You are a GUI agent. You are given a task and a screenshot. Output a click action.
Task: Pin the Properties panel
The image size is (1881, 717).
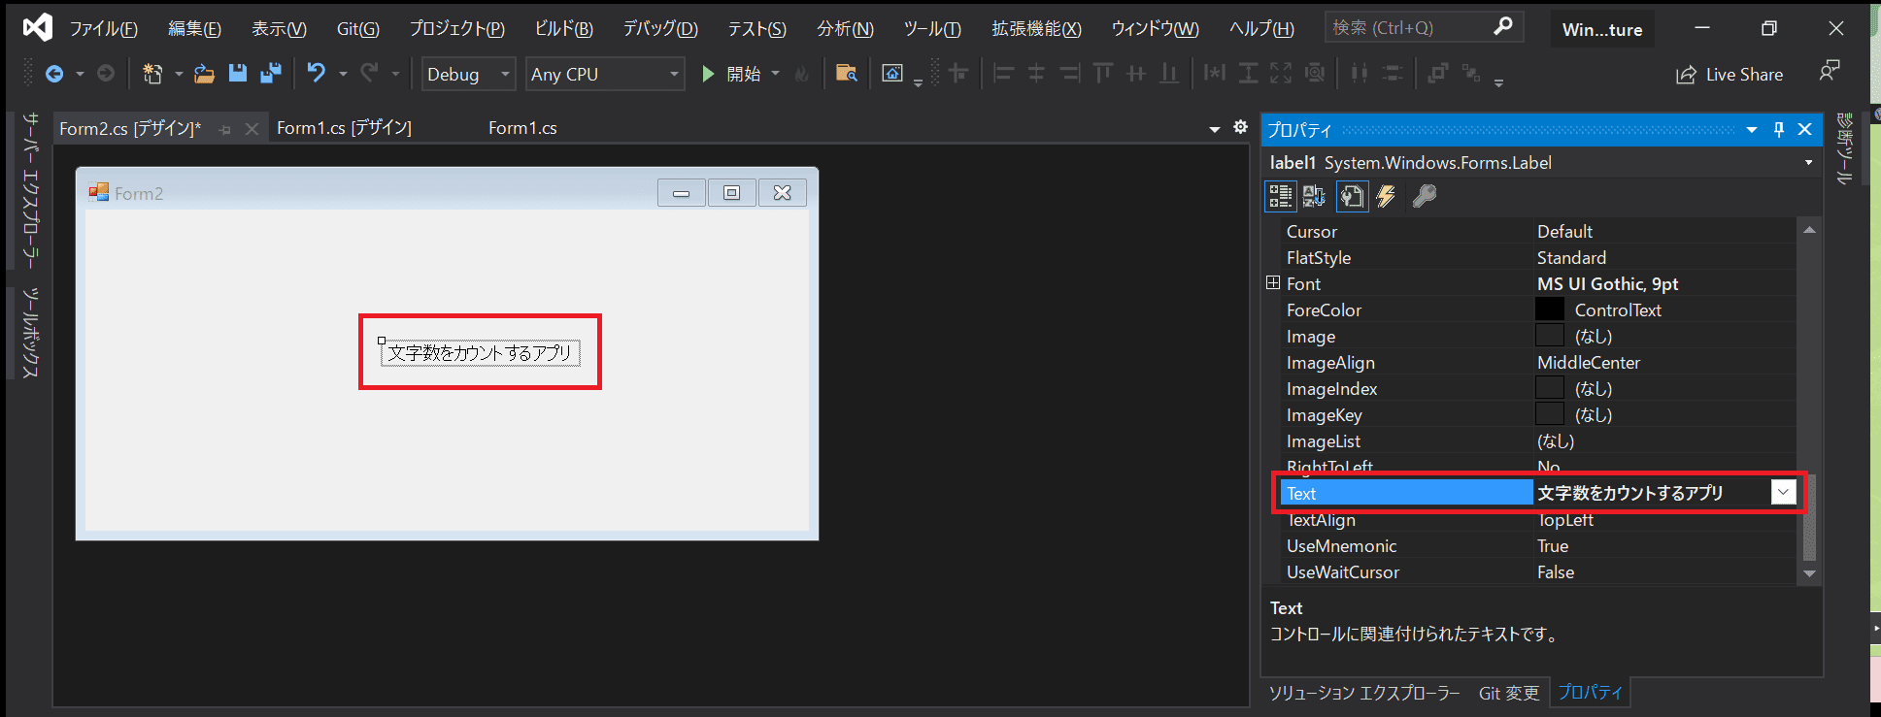tap(1779, 129)
